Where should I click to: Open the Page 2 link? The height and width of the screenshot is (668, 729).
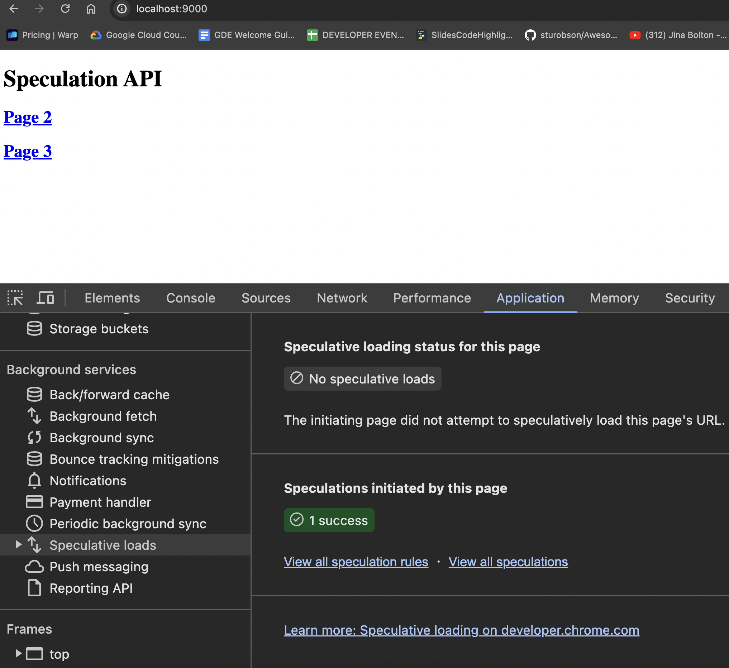[x=28, y=118]
